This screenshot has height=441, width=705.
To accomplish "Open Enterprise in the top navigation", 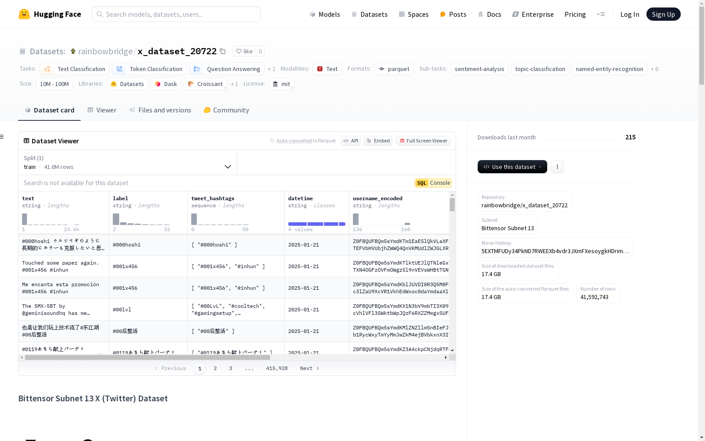I will [533, 14].
